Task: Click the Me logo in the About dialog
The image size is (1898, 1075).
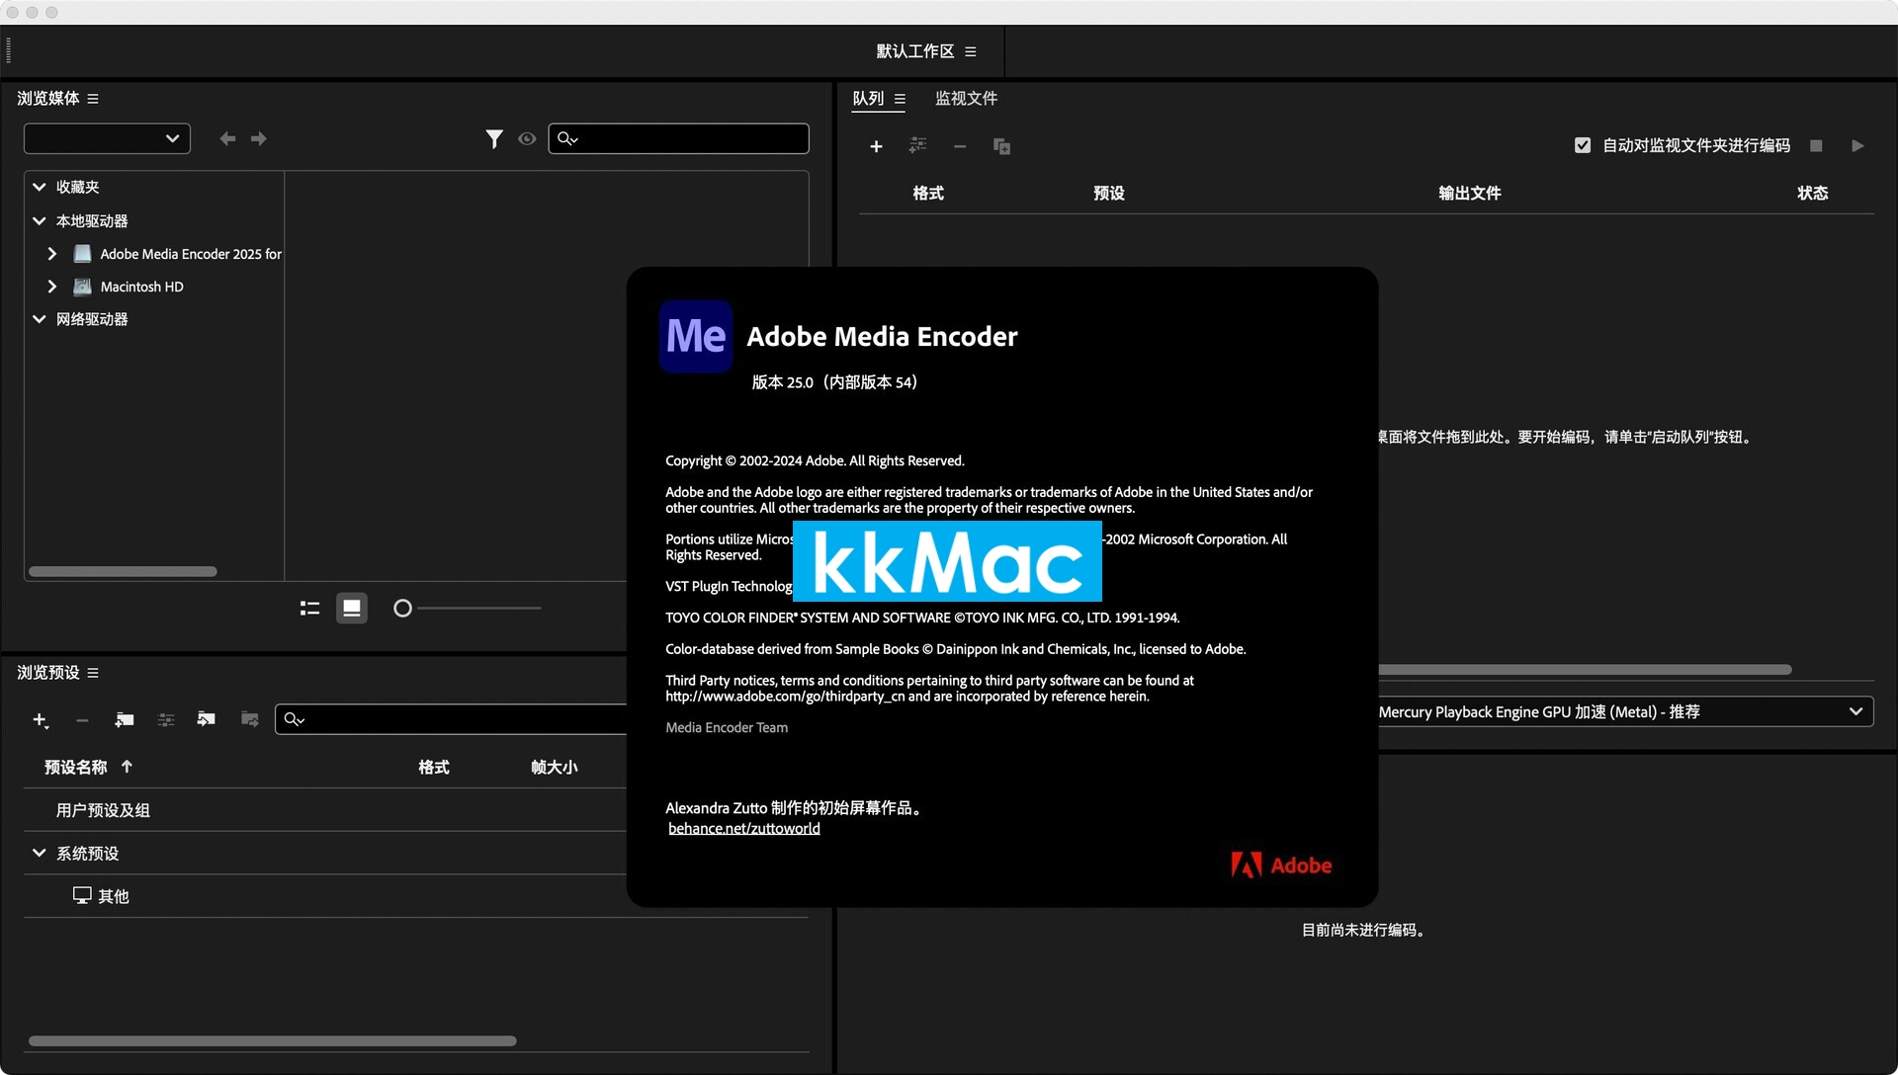Action: [x=696, y=337]
